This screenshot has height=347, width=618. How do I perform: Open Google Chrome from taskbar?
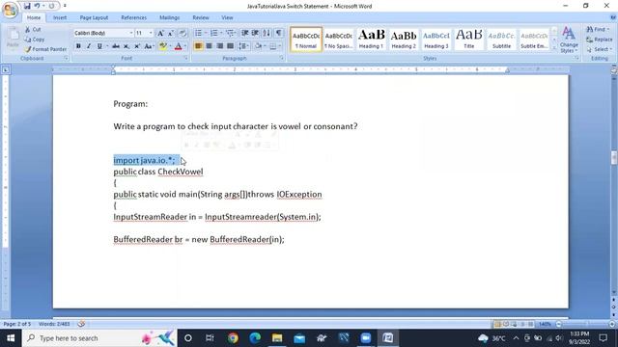233,338
